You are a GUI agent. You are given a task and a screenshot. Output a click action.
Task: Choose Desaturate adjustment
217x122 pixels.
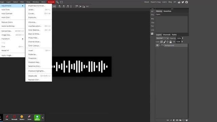coord(39,76)
